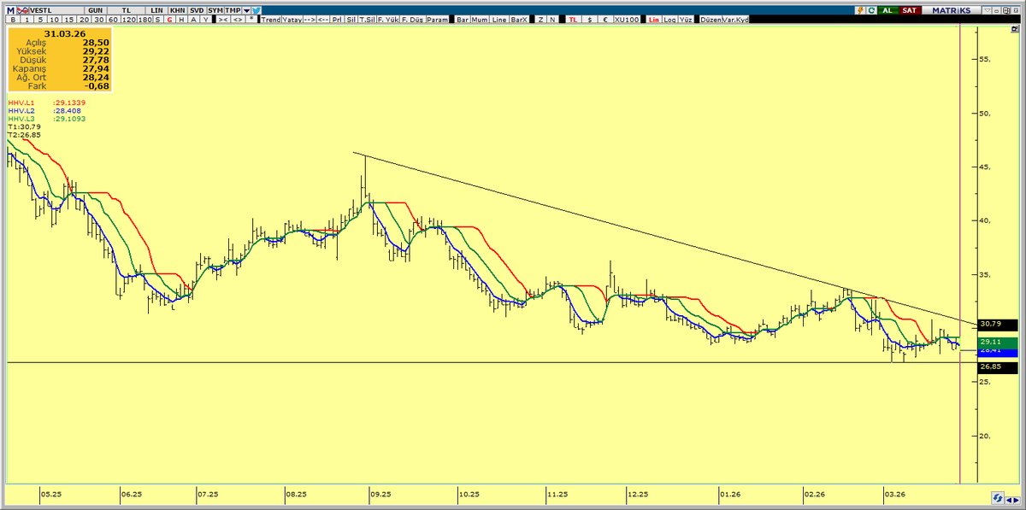Select the euro € currency icon
The height and width of the screenshot is (510, 1026).
pos(605,19)
